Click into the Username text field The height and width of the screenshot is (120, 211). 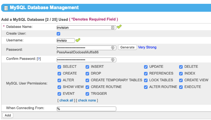coord(66,40)
